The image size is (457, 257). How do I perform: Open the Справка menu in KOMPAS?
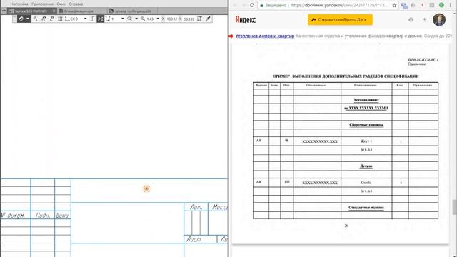[x=76, y=4]
